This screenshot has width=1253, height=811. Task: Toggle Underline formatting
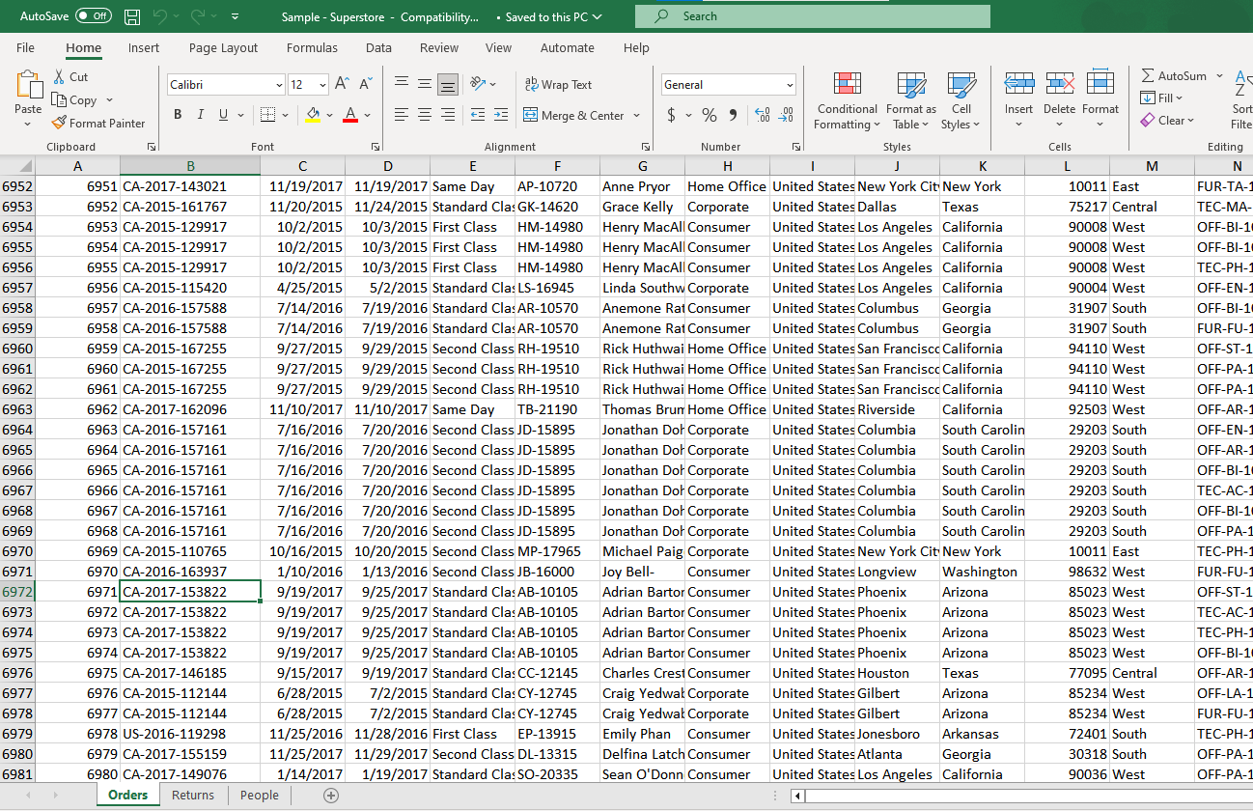[x=224, y=115]
